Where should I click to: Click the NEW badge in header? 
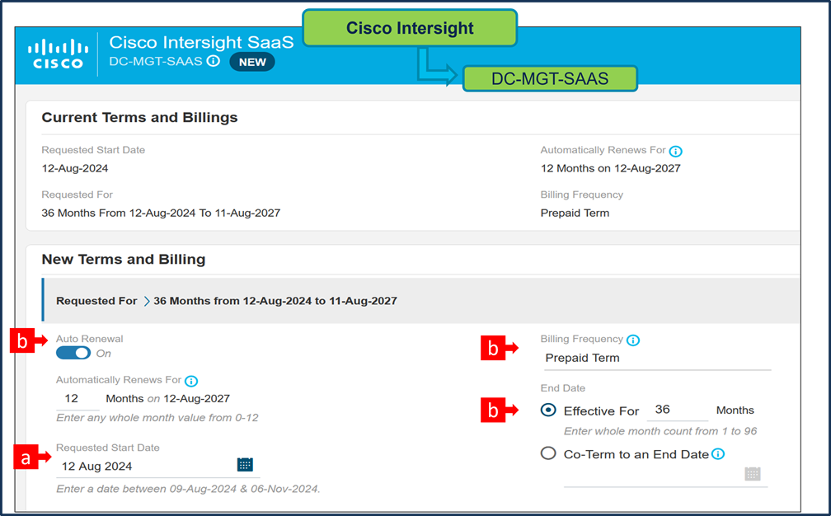[x=252, y=62]
